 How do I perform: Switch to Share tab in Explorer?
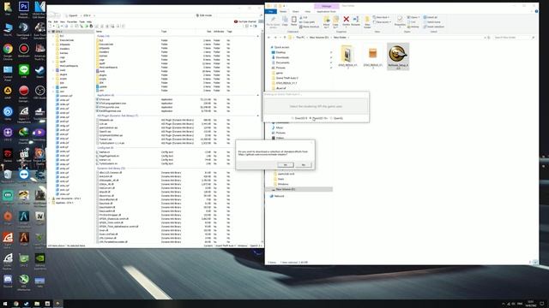point(295,11)
